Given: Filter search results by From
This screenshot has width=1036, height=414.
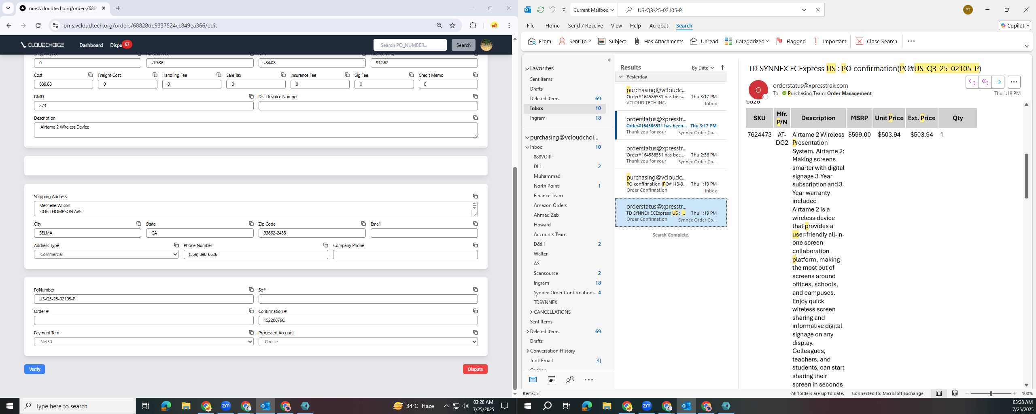Looking at the screenshot, I should point(539,41).
